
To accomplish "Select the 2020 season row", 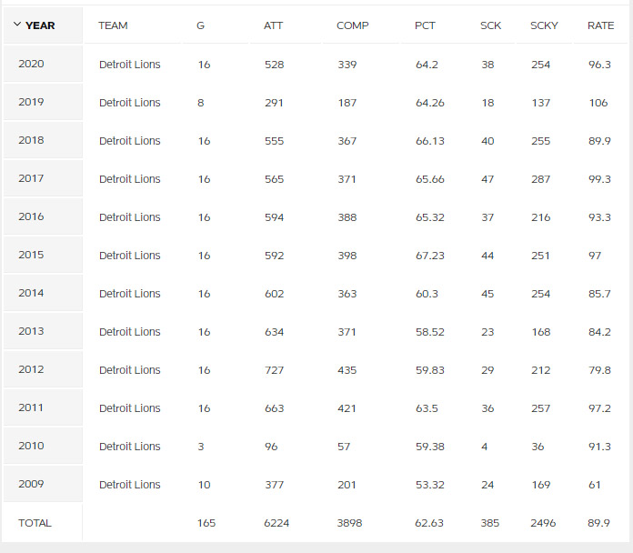I will (x=315, y=65).
